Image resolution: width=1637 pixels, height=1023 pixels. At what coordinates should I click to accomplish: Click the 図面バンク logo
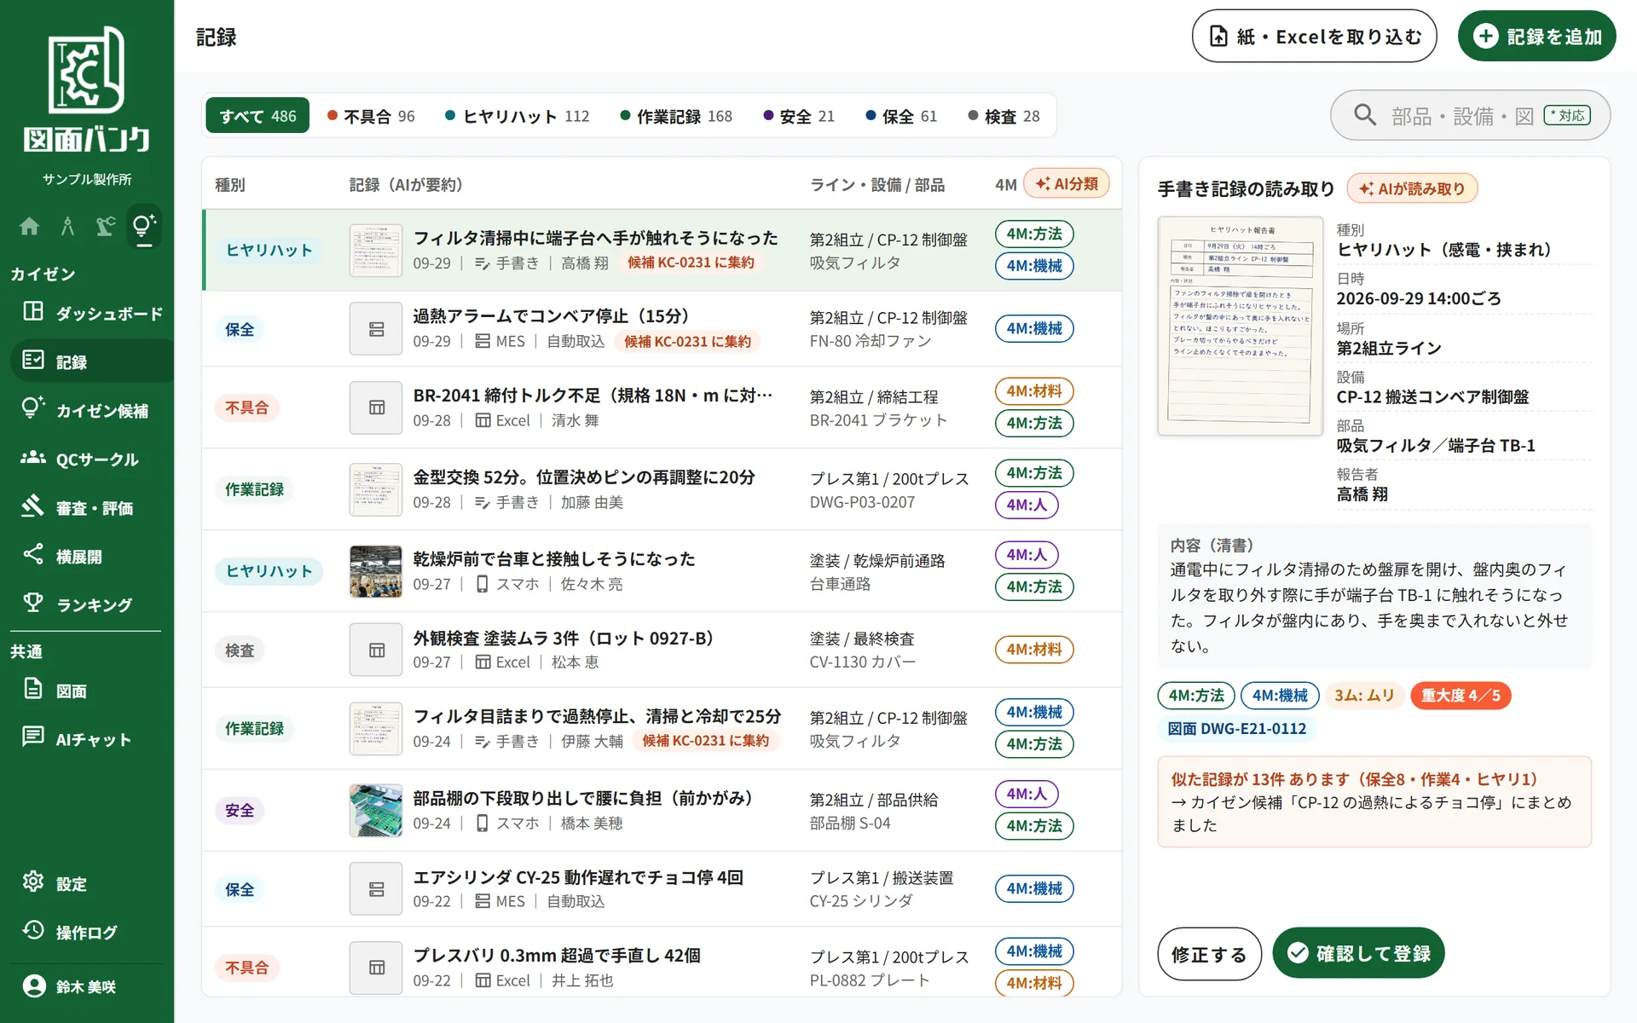pos(87,90)
